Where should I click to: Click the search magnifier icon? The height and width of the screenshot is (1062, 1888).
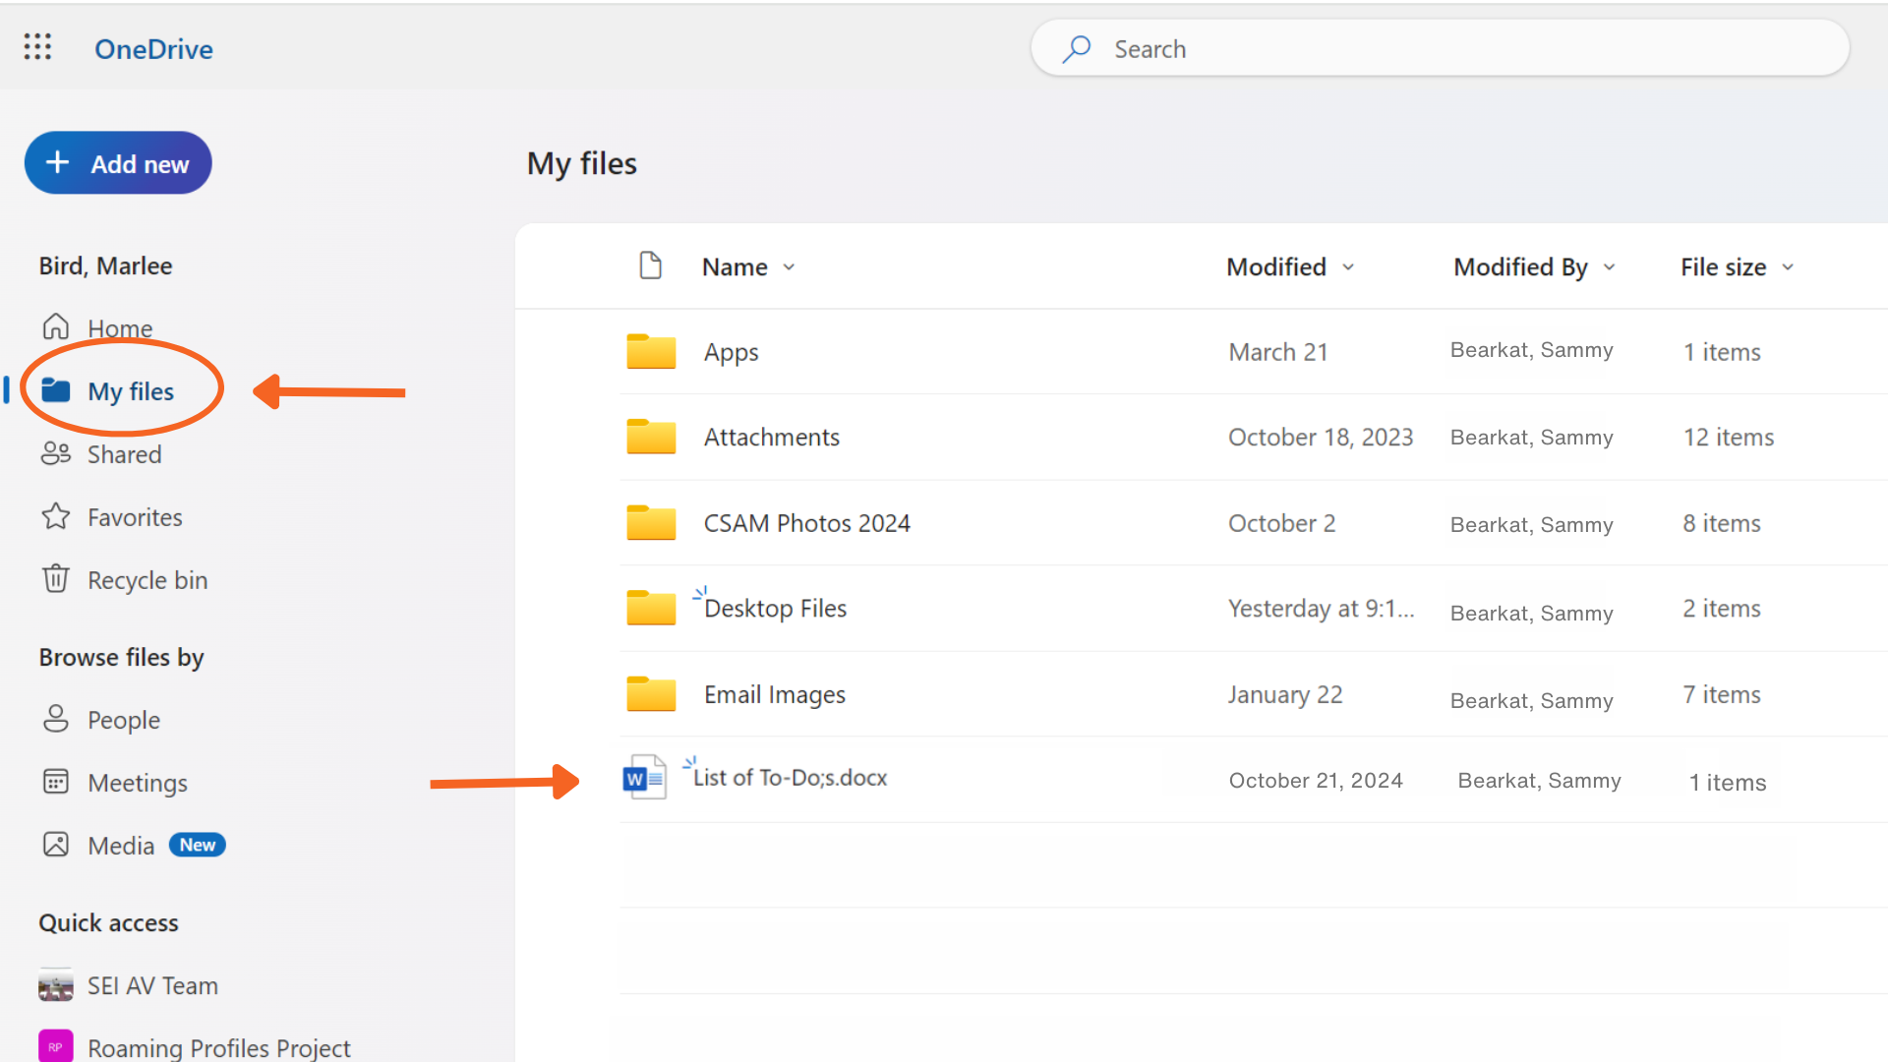tap(1077, 47)
